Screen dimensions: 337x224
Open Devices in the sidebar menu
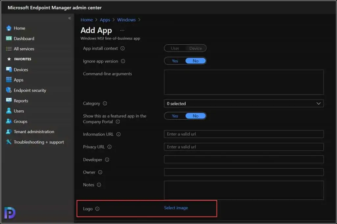pyautogui.click(x=21, y=70)
